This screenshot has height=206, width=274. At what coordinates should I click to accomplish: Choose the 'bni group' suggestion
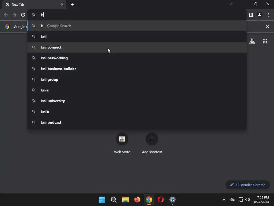click(137, 79)
